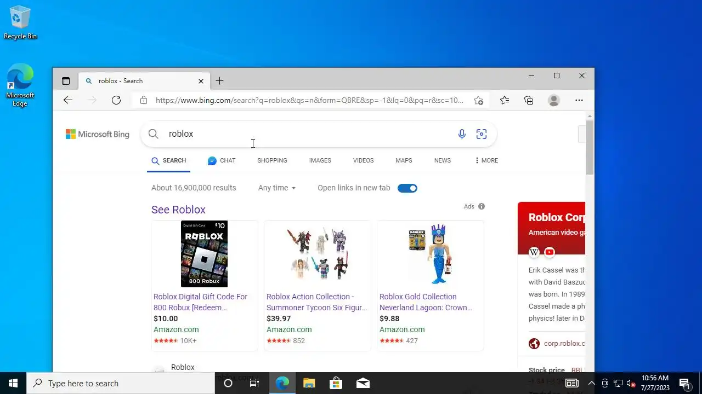
Task: Visit the corp.roblox.com link
Action: pos(564,344)
